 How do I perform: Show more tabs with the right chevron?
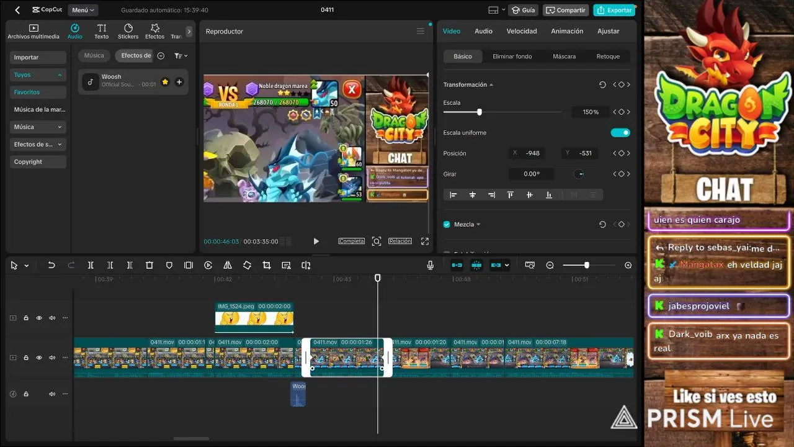(x=189, y=32)
